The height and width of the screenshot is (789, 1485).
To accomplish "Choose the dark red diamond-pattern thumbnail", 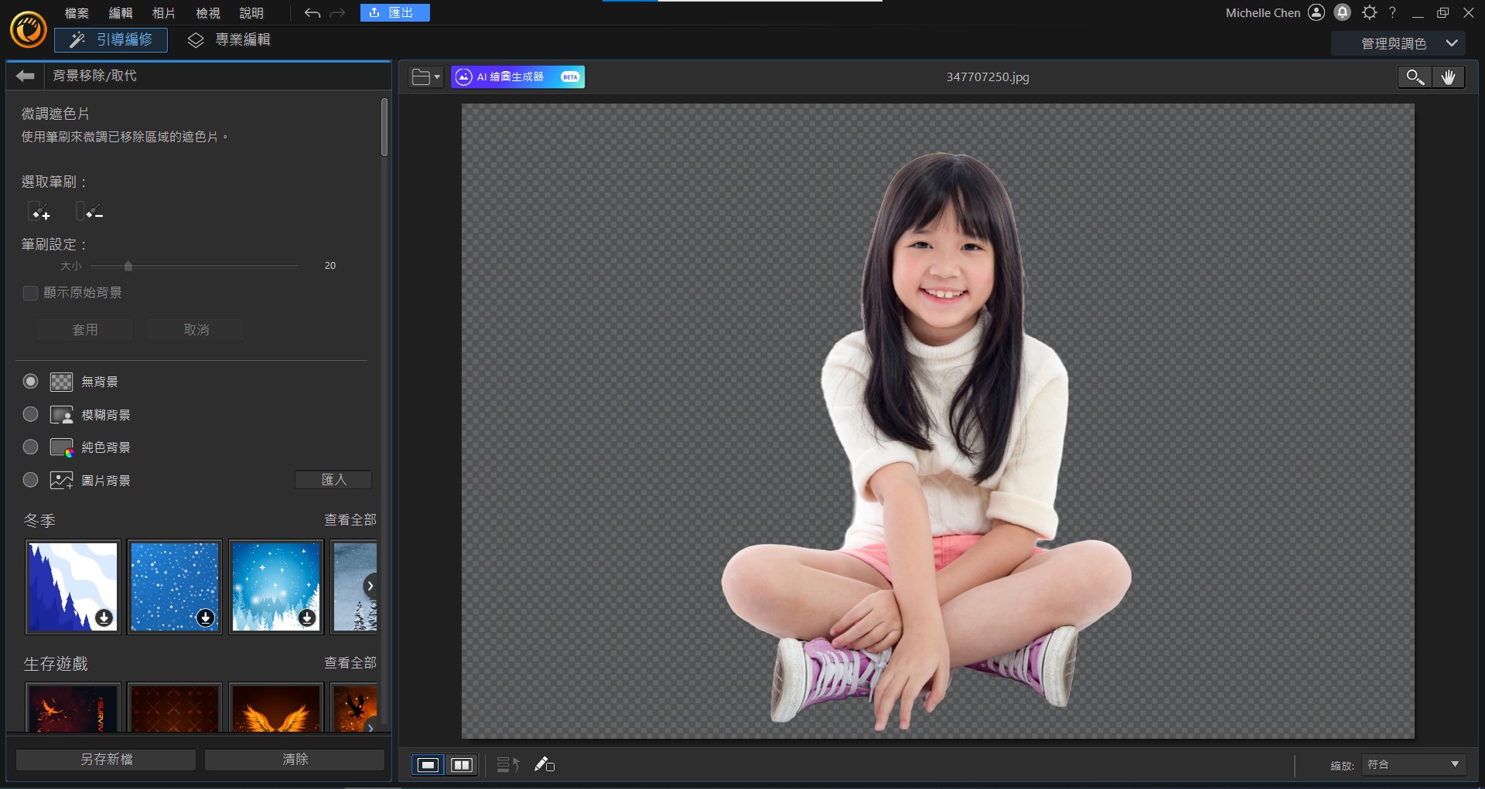I will (x=175, y=708).
